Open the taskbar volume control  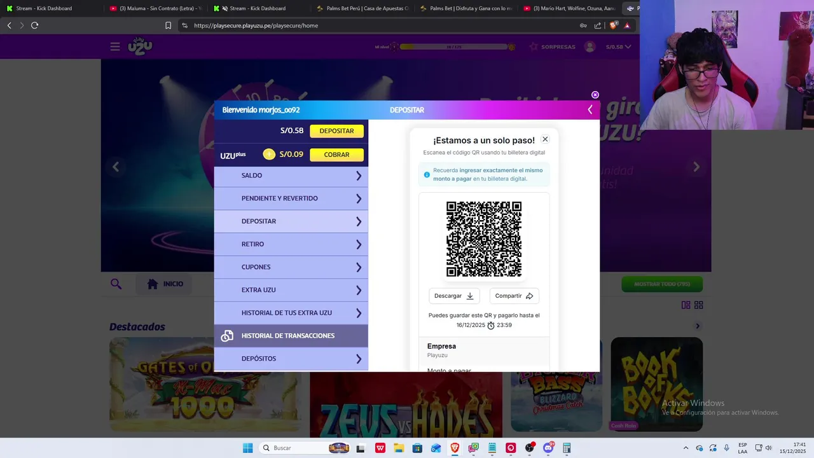coord(768,448)
